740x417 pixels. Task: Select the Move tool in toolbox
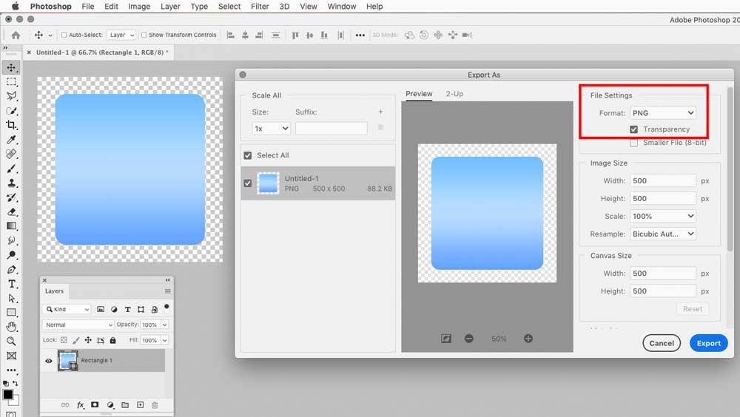[x=11, y=67]
